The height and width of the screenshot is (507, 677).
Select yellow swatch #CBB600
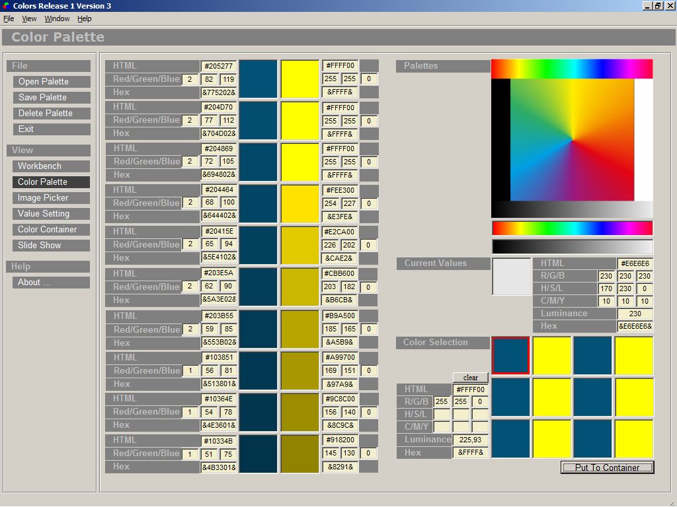pos(300,287)
